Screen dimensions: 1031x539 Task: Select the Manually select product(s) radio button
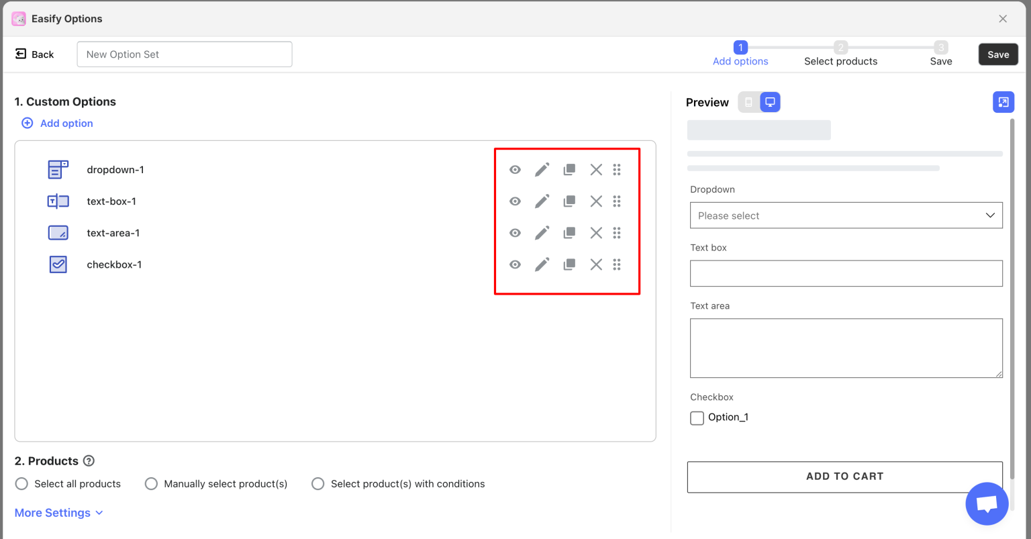[151, 483]
